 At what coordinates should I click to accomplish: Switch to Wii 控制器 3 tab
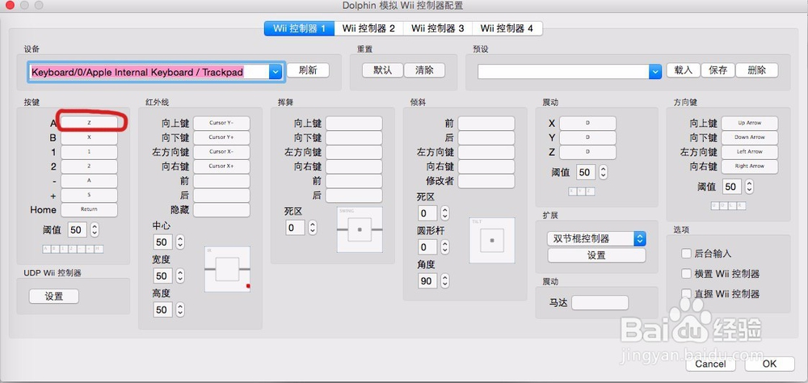[x=437, y=28]
